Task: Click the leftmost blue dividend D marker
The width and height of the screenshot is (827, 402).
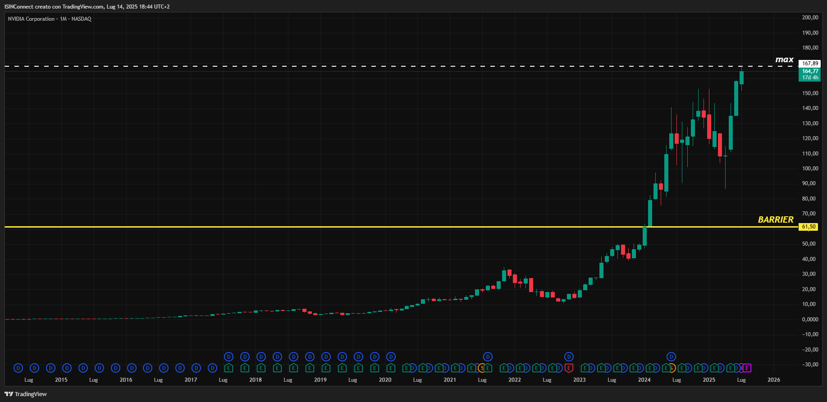Action: point(18,368)
